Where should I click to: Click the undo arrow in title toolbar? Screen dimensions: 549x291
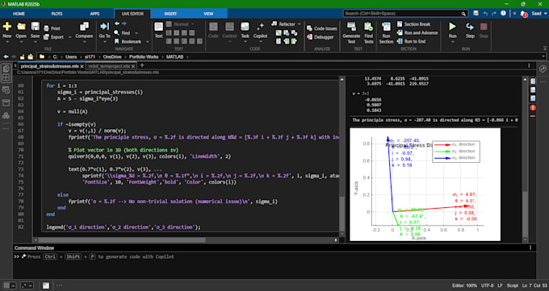(x=485, y=13)
